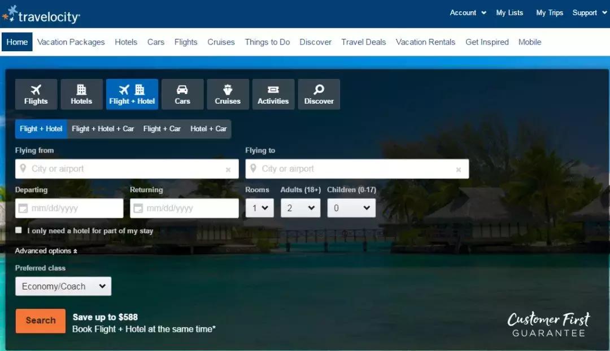
Task: Choose the Hotels building icon
Action: point(81,90)
